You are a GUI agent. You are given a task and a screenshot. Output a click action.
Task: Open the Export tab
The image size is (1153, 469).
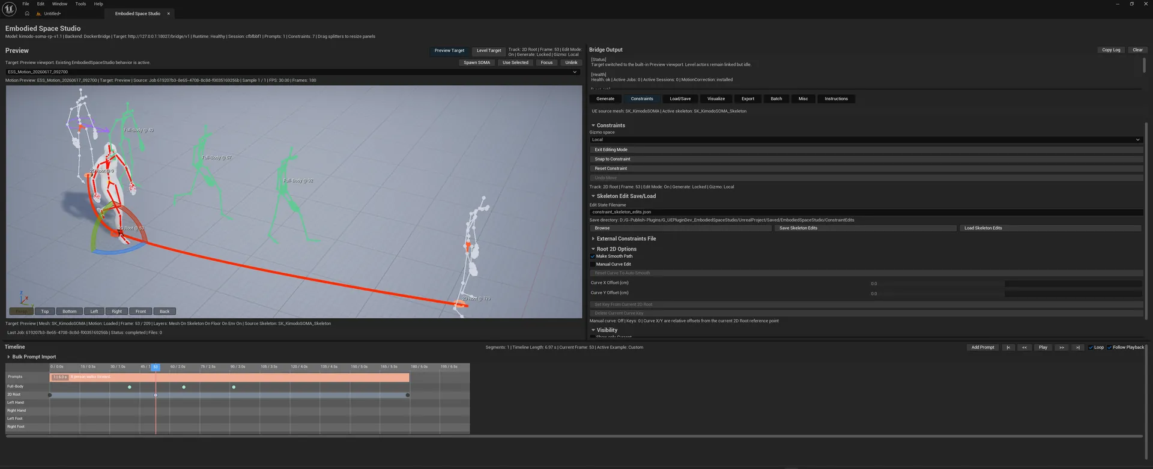tap(748, 98)
